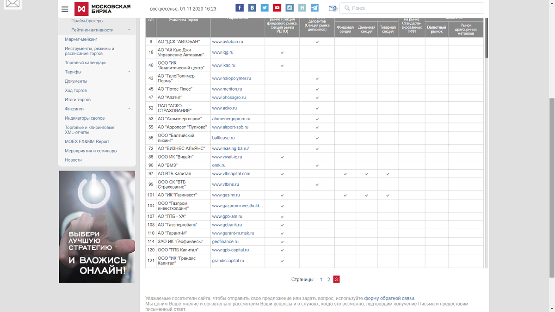Viewport: 555px width, 312px height.
Task: Open the форму обратной связи link
Action: (x=389, y=298)
